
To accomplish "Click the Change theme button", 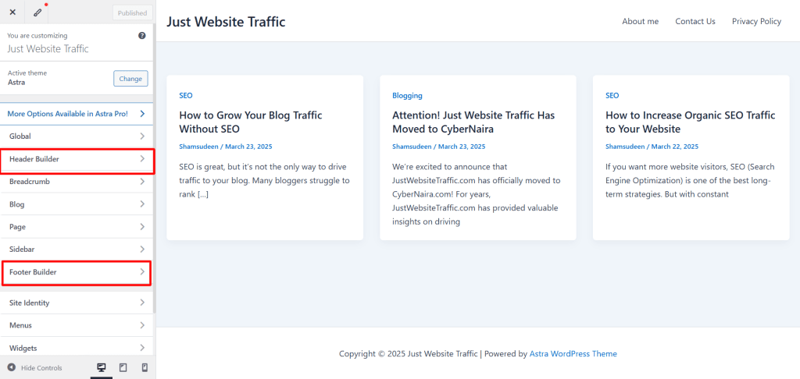I will click(x=130, y=79).
